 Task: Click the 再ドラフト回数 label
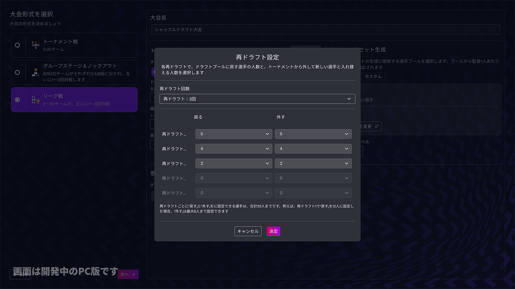(175, 89)
